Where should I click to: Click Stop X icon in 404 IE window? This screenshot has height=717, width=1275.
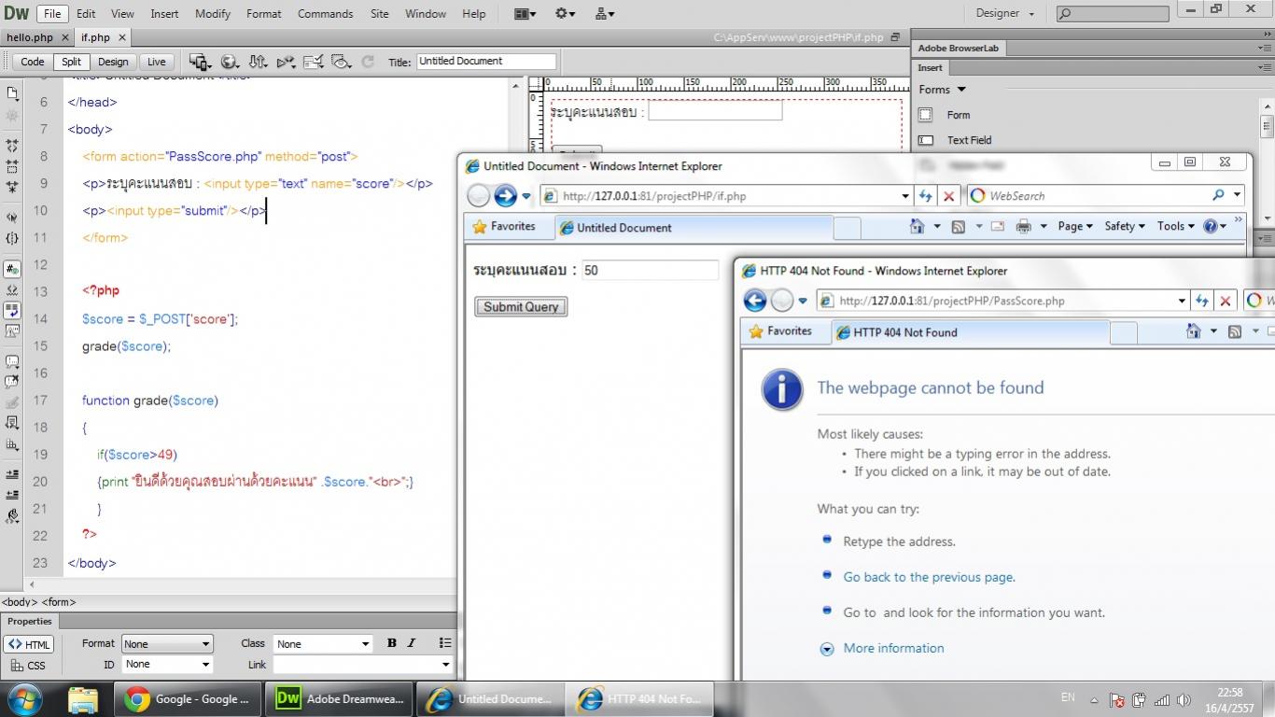(x=1226, y=301)
